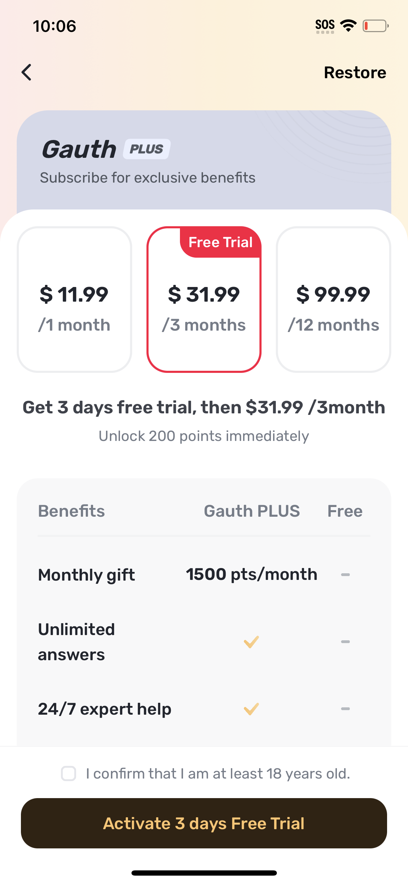Select the $11.99 per 1 month plan
The image size is (408, 884).
pos(74,300)
